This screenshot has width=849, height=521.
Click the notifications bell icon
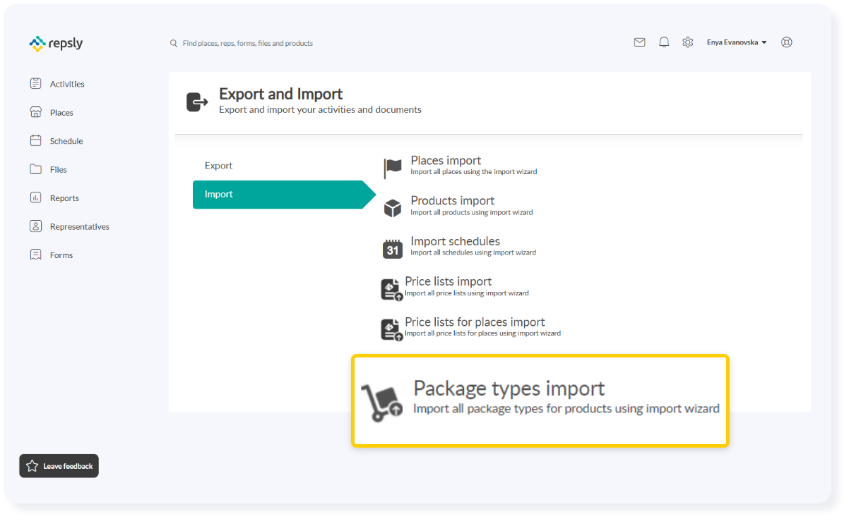tap(663, 42)
